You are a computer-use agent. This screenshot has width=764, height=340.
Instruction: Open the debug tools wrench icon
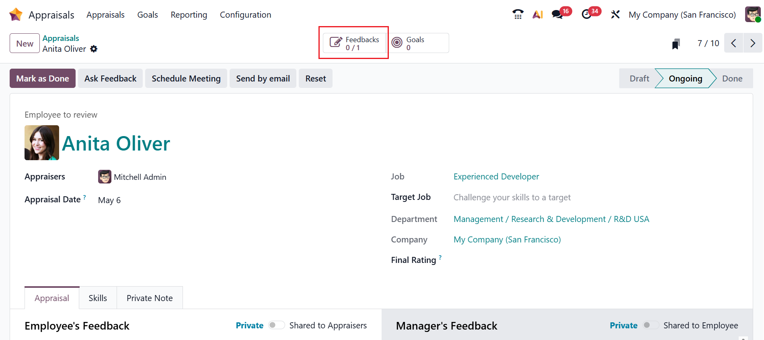[x=615, y=14]
